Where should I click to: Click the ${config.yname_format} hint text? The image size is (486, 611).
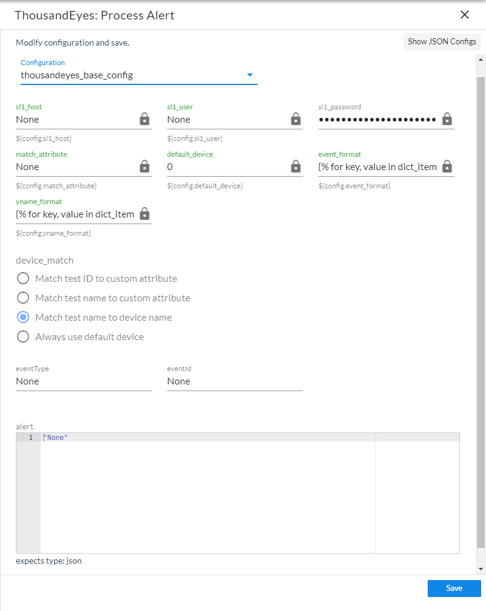tap(53, 233)
